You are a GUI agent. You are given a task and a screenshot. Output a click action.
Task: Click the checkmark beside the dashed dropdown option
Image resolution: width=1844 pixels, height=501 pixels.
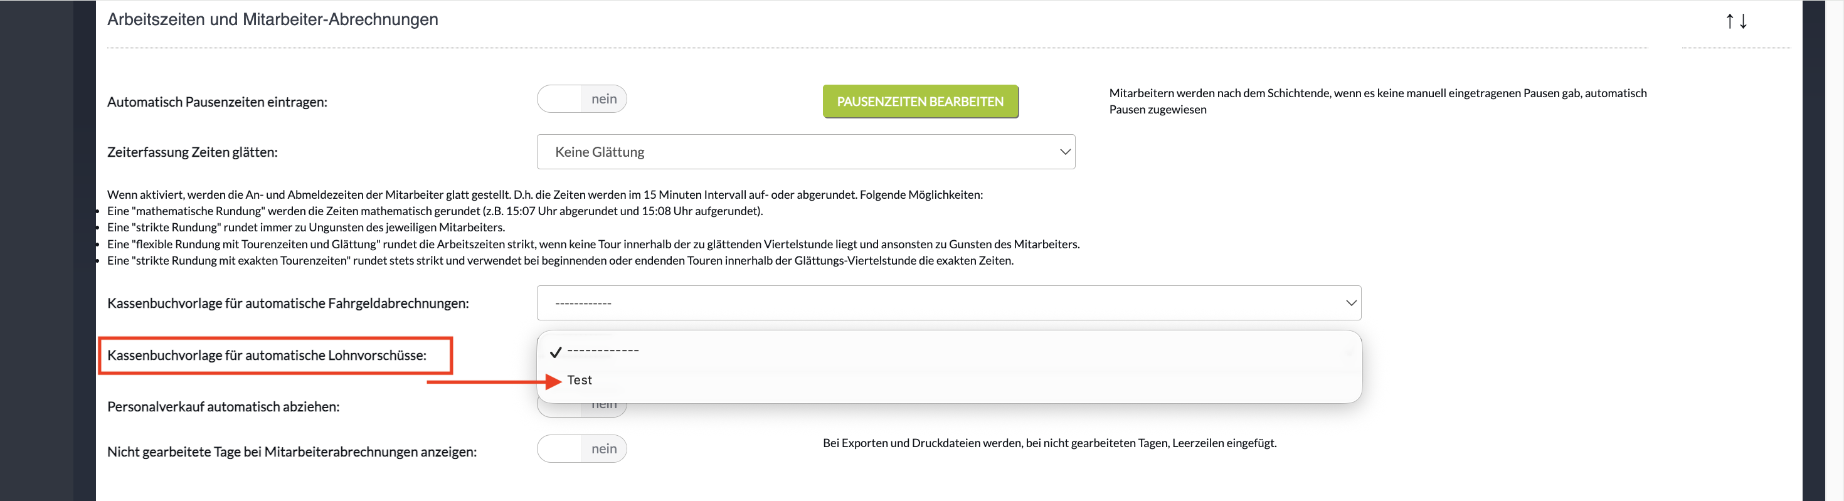(556, 352)
